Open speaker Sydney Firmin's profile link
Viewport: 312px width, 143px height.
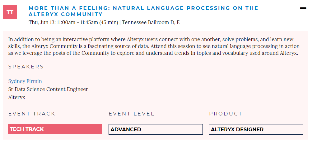click(25, 81)
